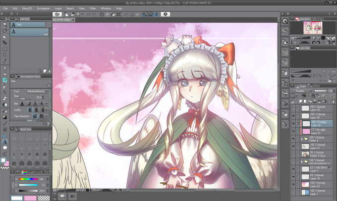Expand Text direction options arrow

(x=46, y=116)
